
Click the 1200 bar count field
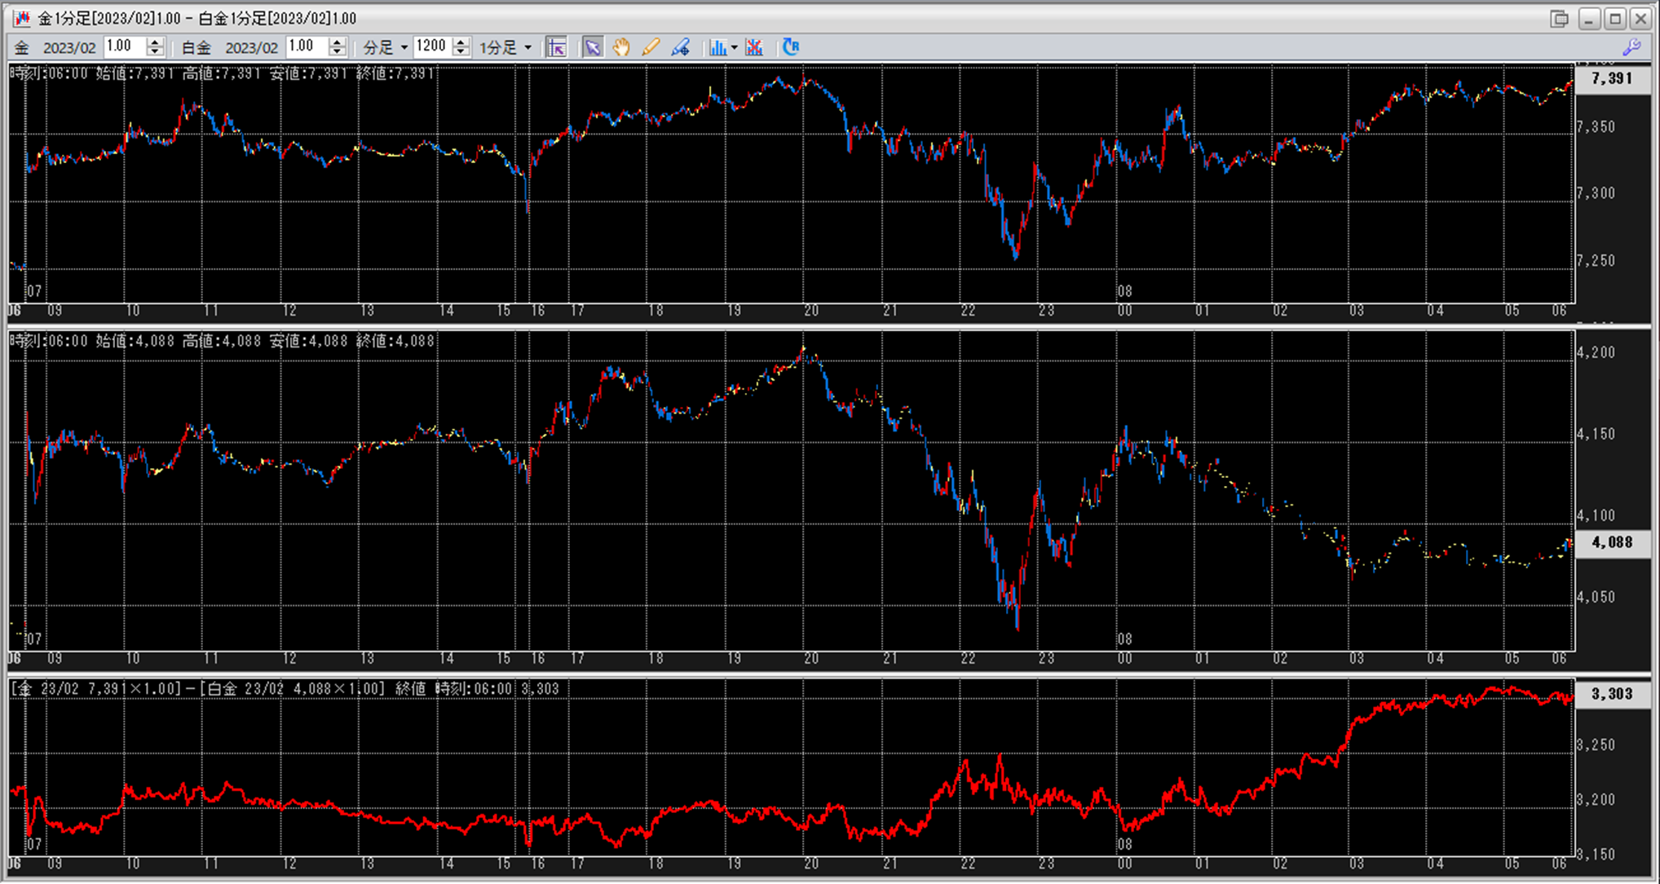click(x=432, y=46)
